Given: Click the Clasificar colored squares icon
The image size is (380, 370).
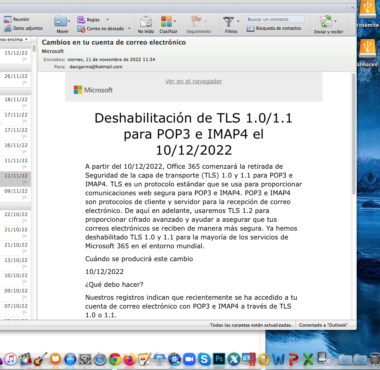Looking at the screenshot, I should pos(166,22).
